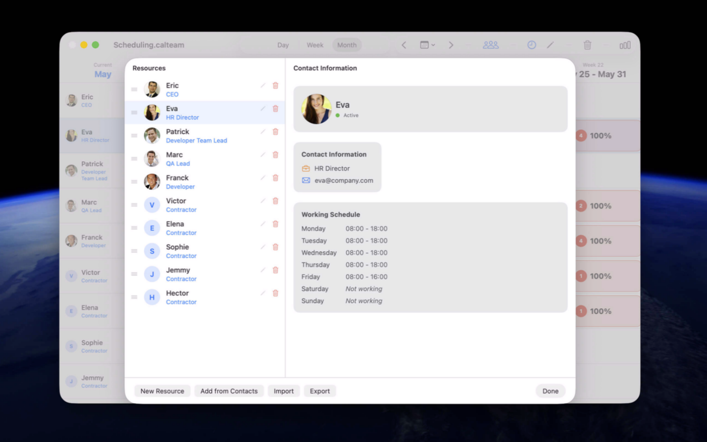Click the Import button
The height and width of the screenshot is (442, 707).
[284, 391]
